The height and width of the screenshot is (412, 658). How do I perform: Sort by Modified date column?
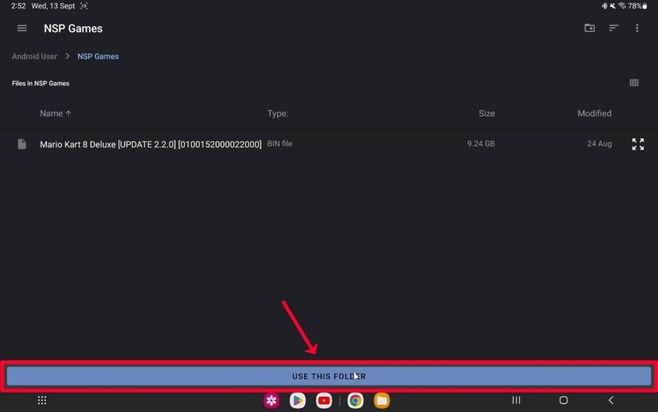[x=594, y=113]
